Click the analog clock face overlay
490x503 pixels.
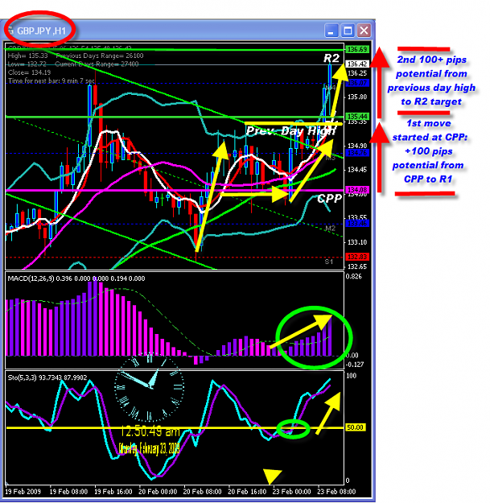(x=150, y=388)
